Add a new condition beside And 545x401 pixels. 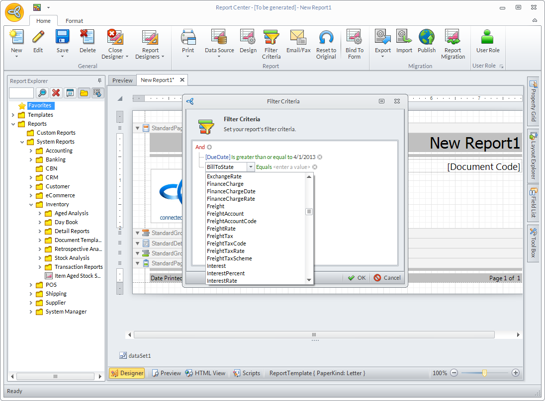[209, 147]
